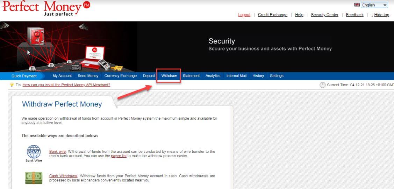Click the clock icon beside Current Time
The width and height of the screenshot is (394, 189).
(x=322, y=85)
